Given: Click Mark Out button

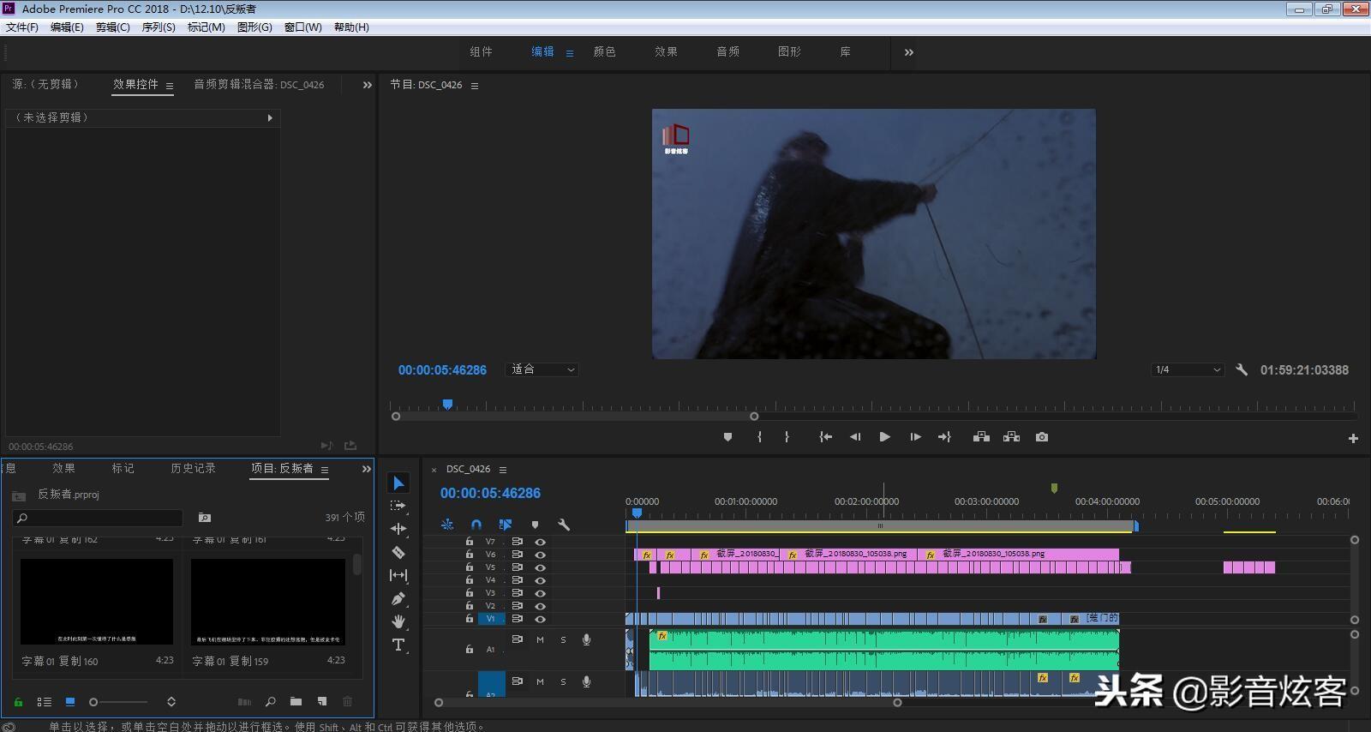Looking at the screenshot, I should point(787,437).
